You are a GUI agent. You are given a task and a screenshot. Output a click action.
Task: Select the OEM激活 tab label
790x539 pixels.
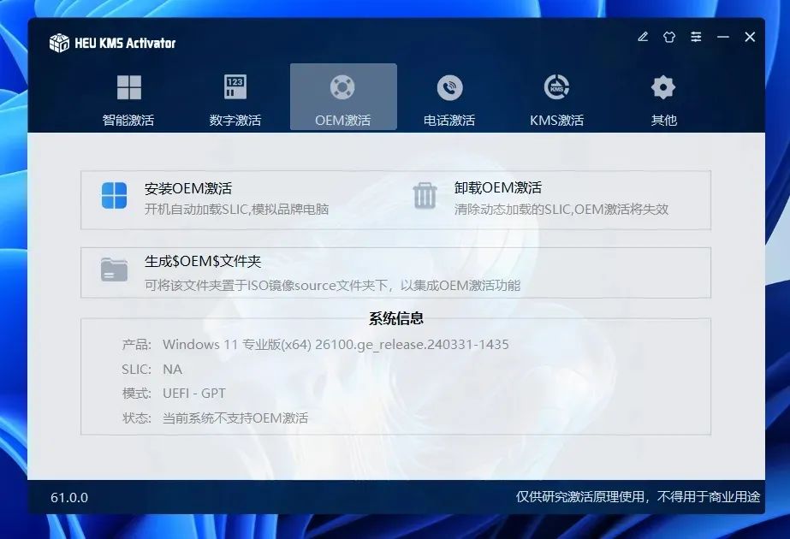coord(342,121)
